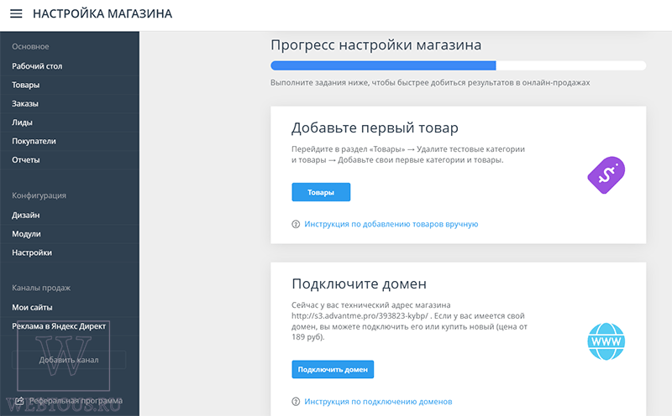Click heading Добавьте первый товар
The width and height of the screenshot is (672, 416).
375,127
